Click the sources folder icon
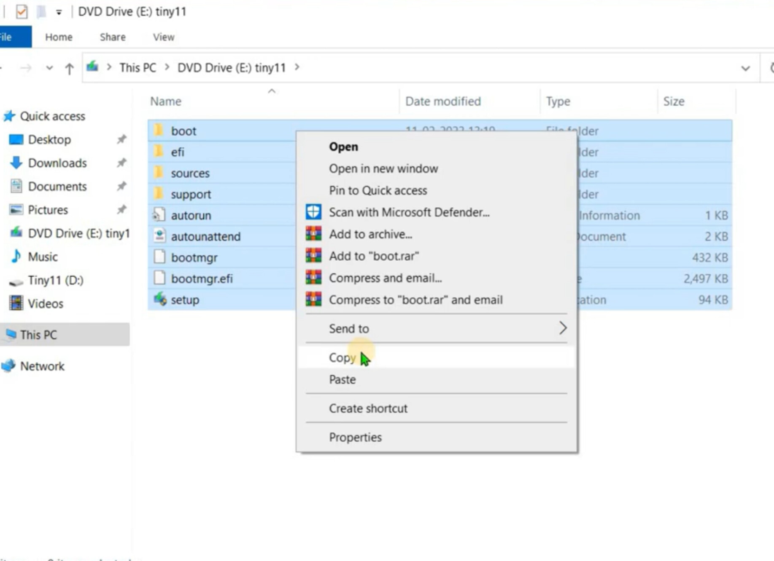This screenshot has height=561, width=774. click(159, 172)
